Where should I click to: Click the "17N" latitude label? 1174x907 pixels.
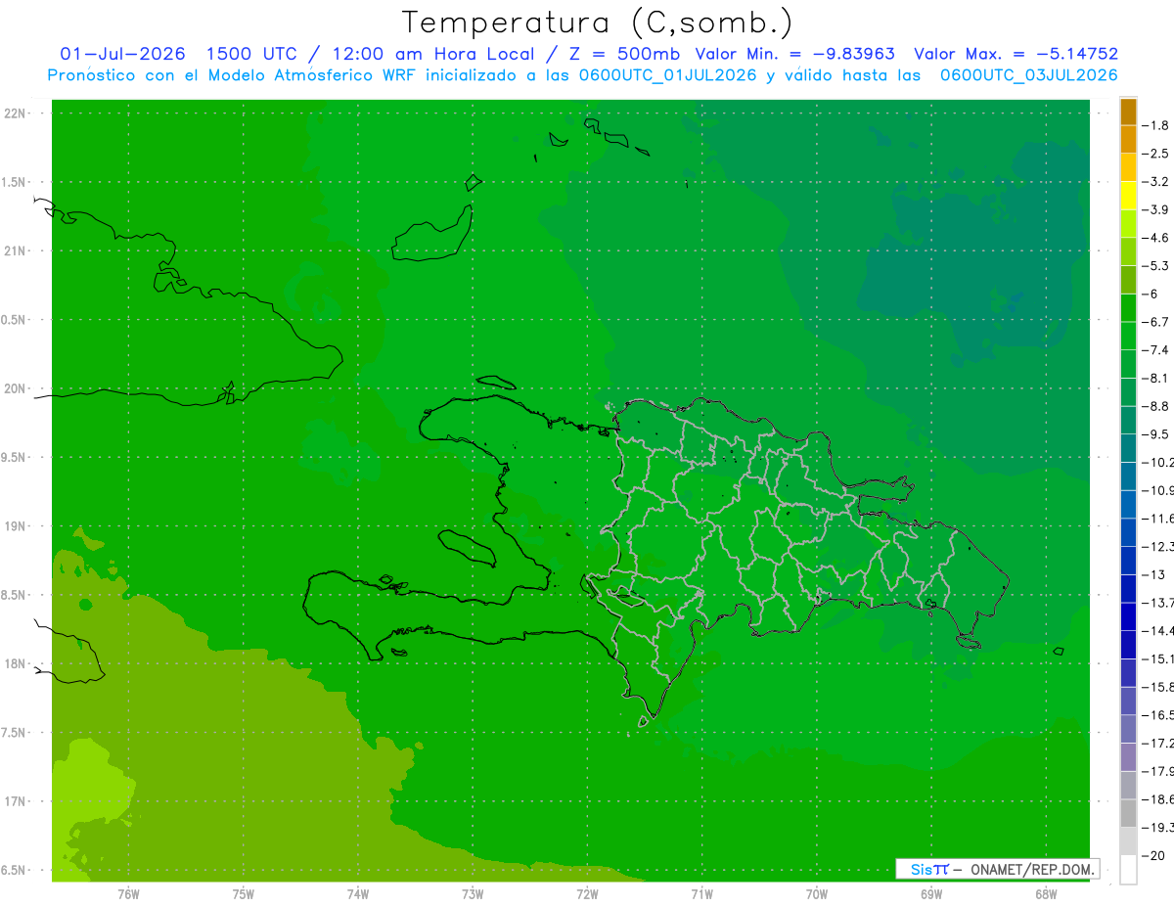pyautogui.click(x=17, y=801)
